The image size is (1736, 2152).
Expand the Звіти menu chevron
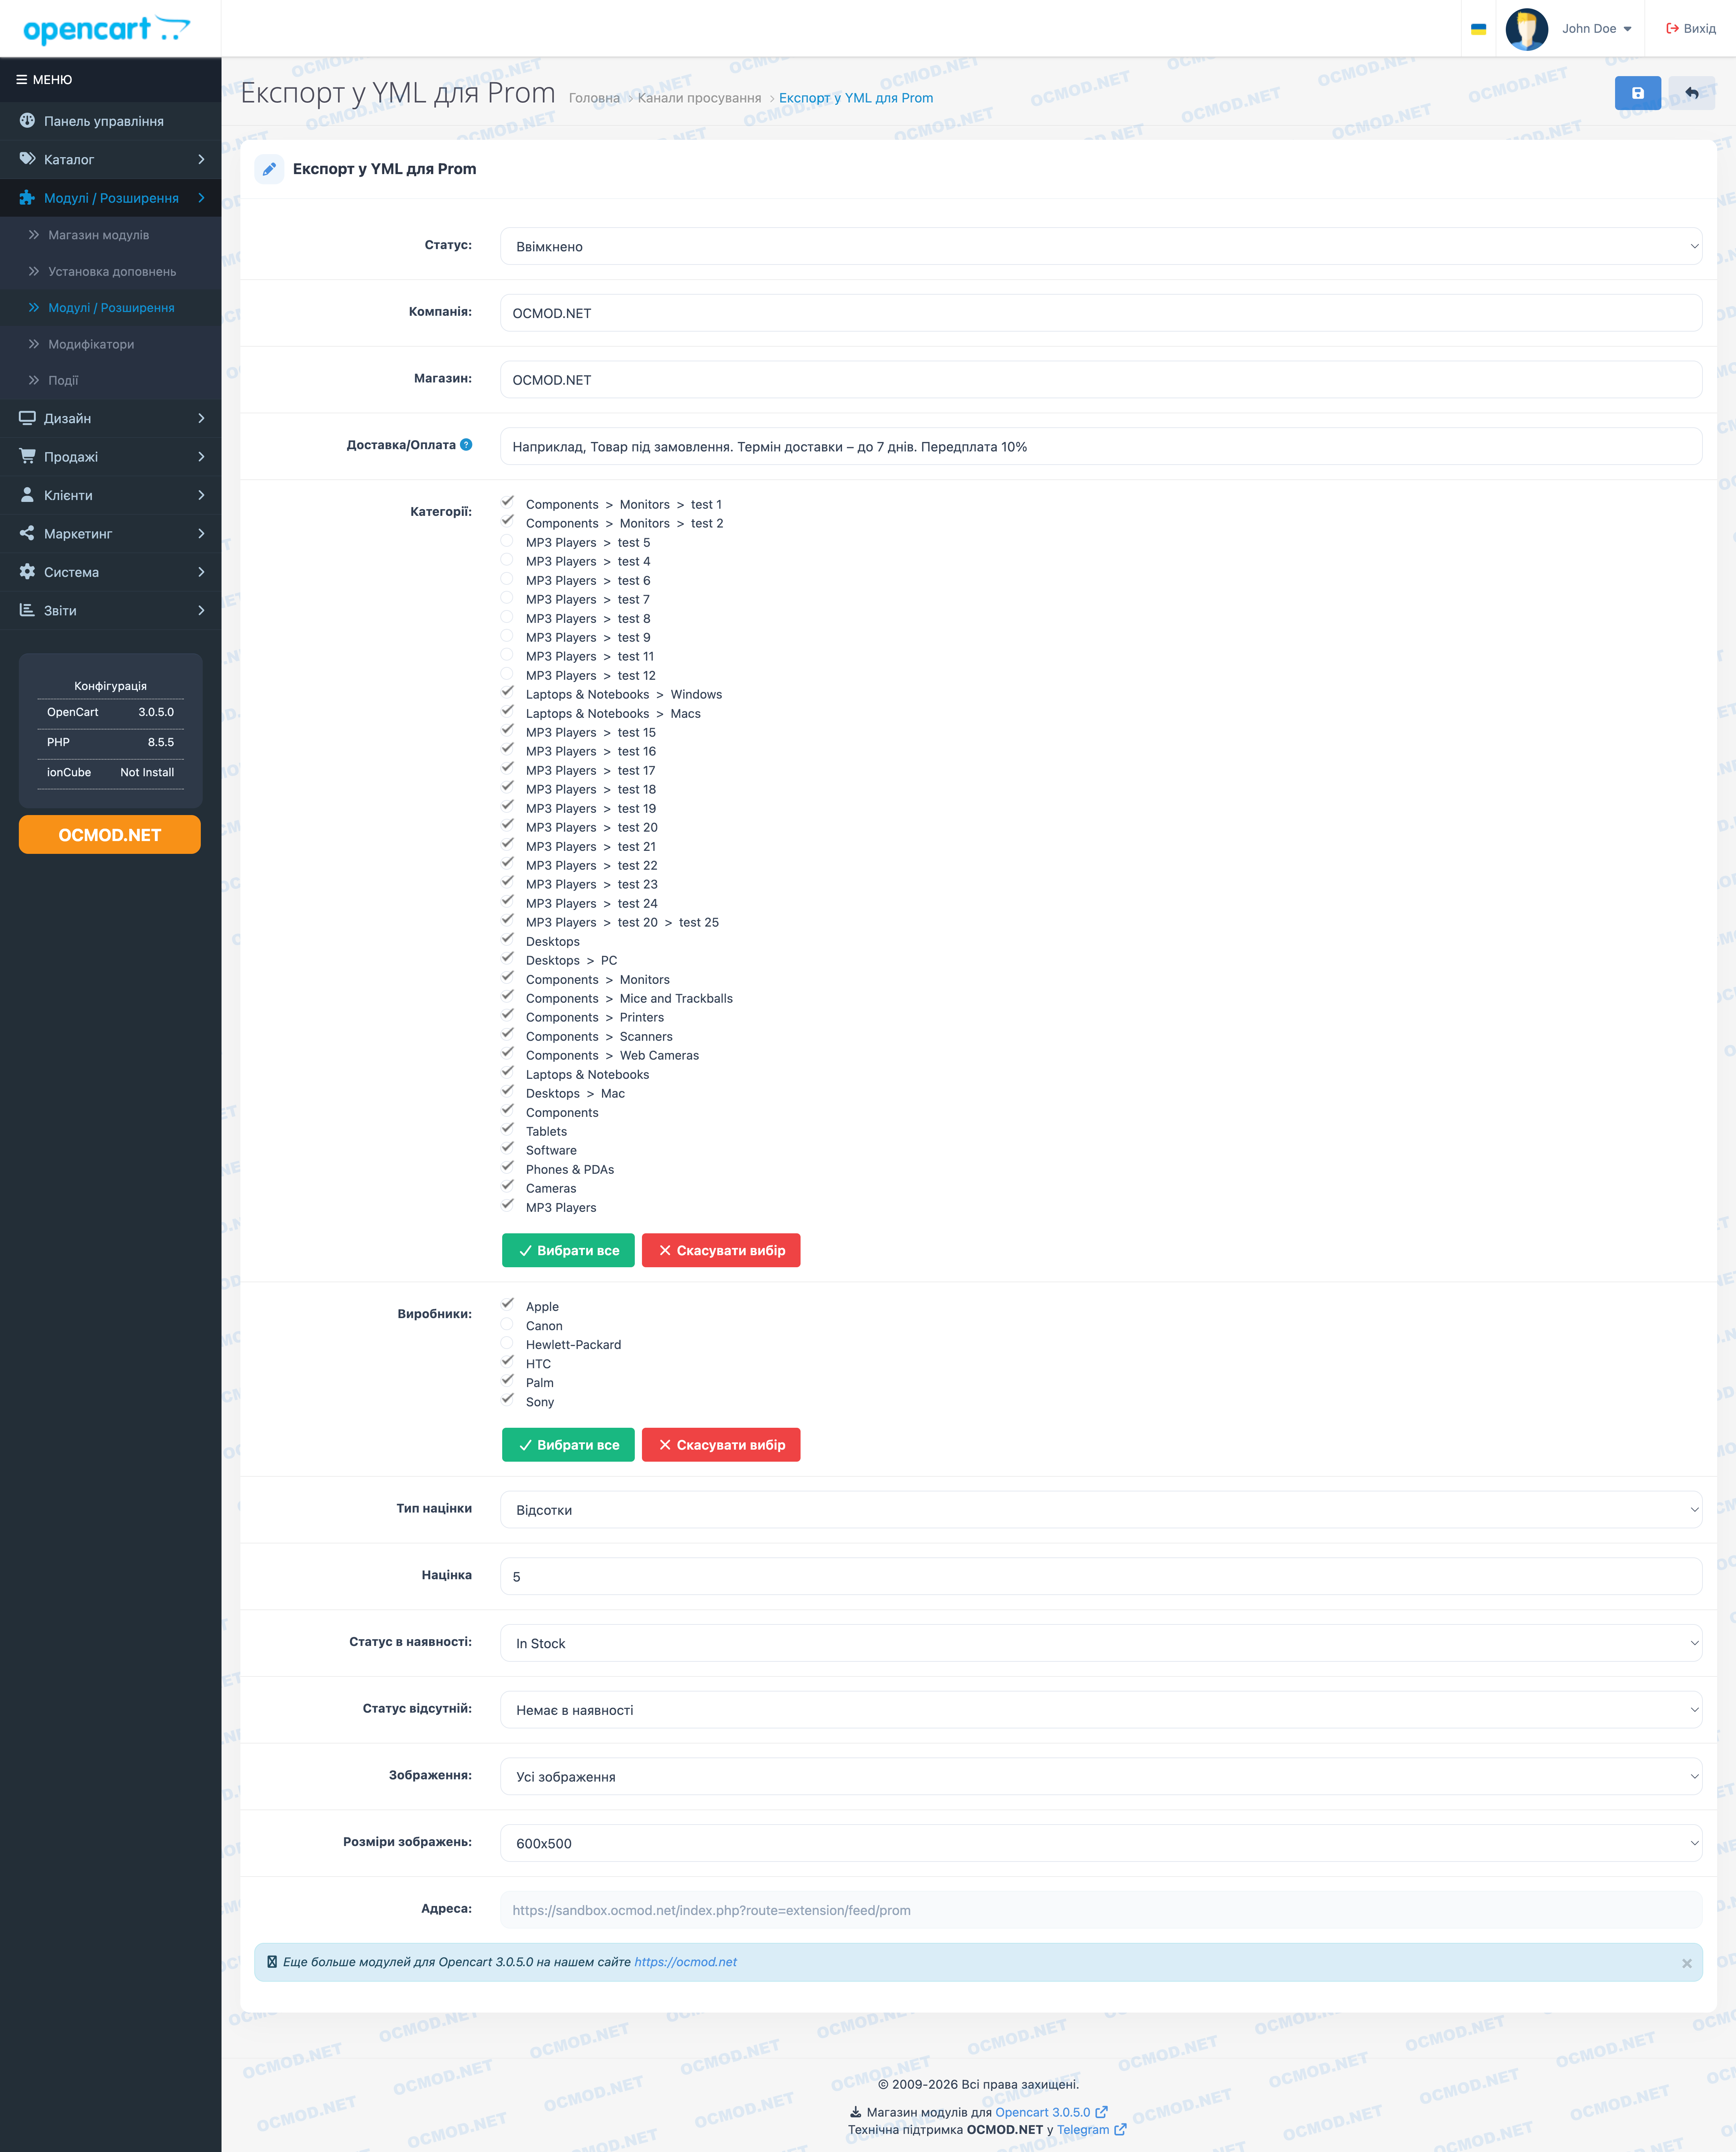[x=201, y=611]
